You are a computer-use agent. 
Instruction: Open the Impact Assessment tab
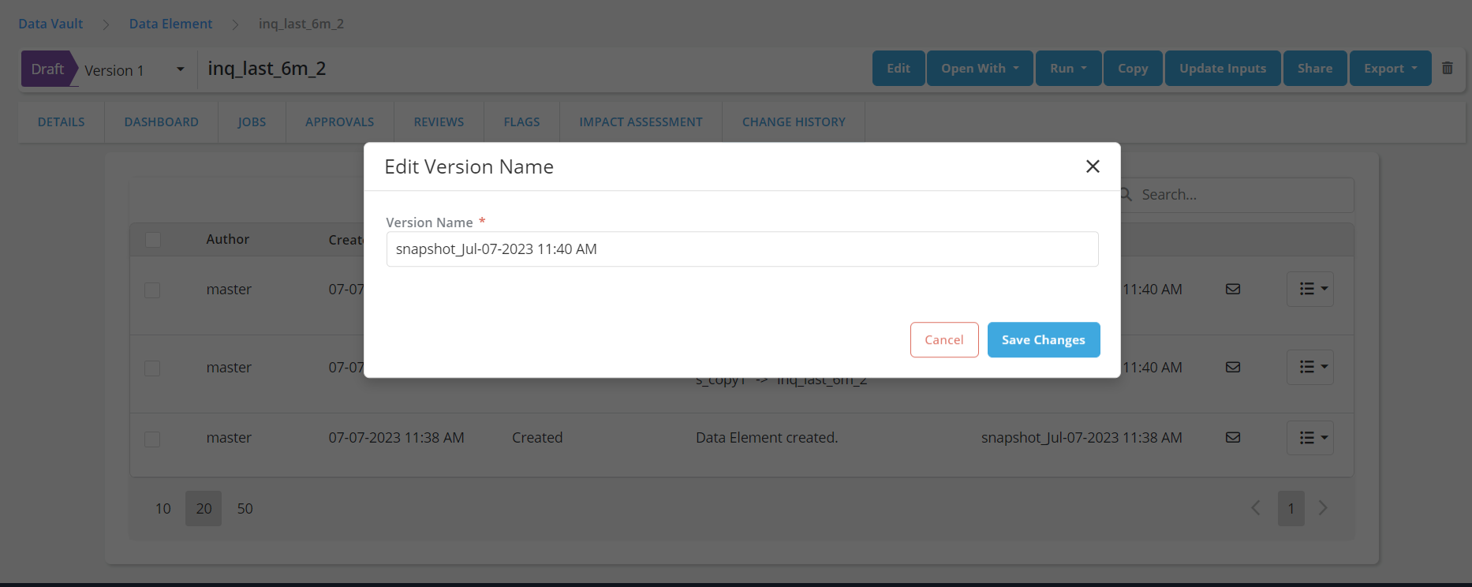tap(641, 122)
